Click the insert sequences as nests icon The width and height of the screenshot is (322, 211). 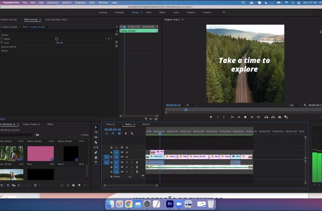coord(107,134)
